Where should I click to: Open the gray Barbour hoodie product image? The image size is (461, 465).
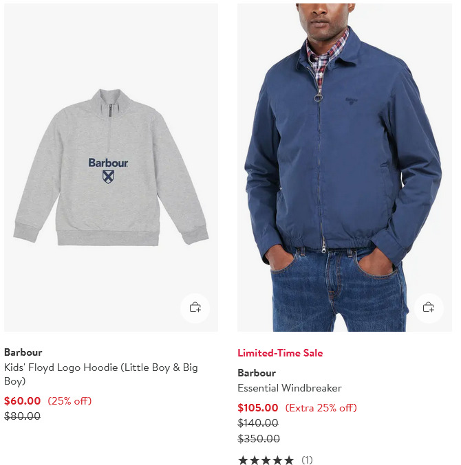(111, 168)
